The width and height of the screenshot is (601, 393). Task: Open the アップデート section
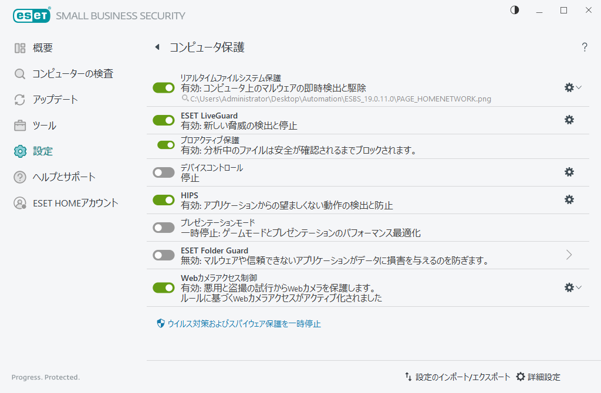coord(58,100)
